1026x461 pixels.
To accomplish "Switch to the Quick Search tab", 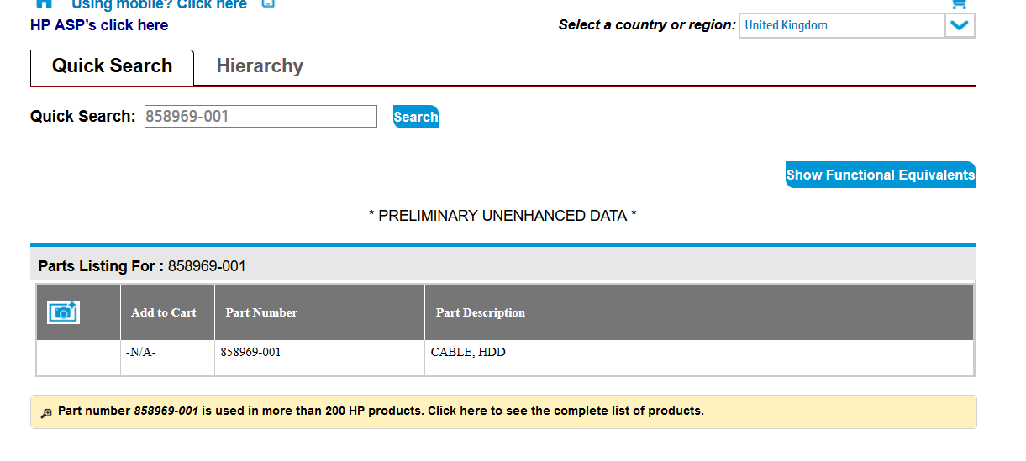I will (112, 66).
